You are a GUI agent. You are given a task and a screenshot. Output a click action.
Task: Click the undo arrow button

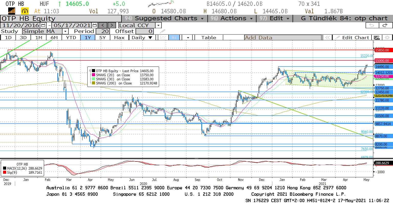click(372, 25)
